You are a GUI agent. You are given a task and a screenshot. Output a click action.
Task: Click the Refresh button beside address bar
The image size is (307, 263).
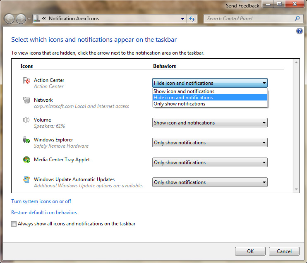(192, 19)
